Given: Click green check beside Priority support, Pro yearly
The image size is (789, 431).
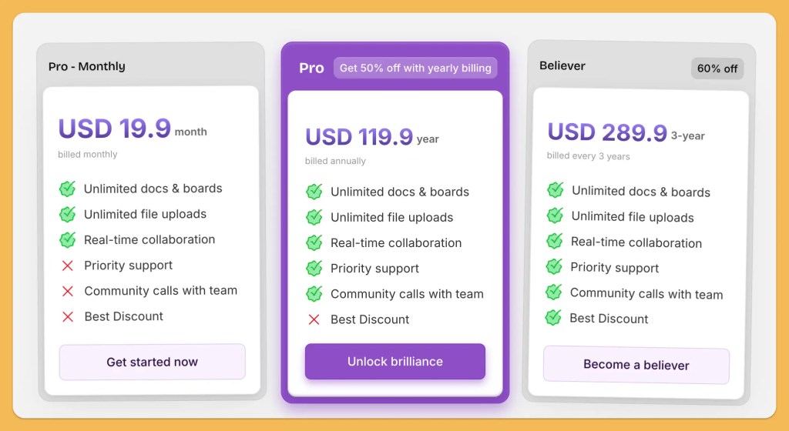Looking at the screenshot, I should [314, 269].
